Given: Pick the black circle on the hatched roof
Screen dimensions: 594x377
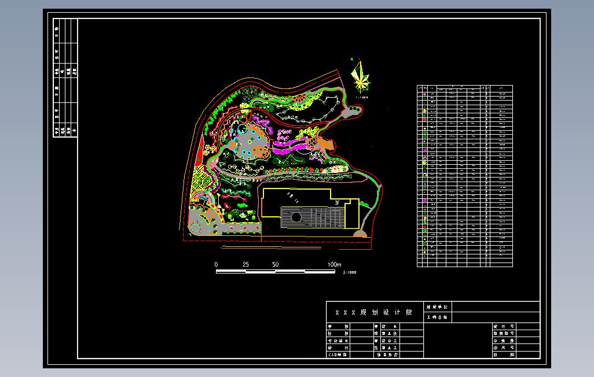Looking at the screenshot, I should coord(296,217).
